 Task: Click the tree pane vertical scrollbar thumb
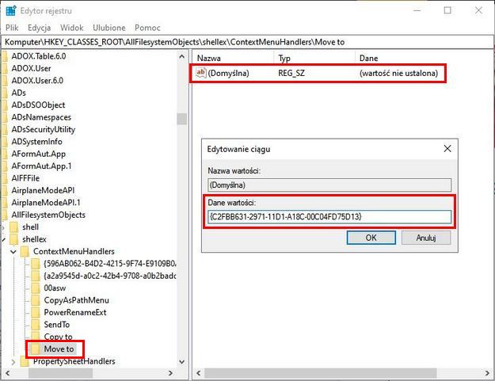182,119
